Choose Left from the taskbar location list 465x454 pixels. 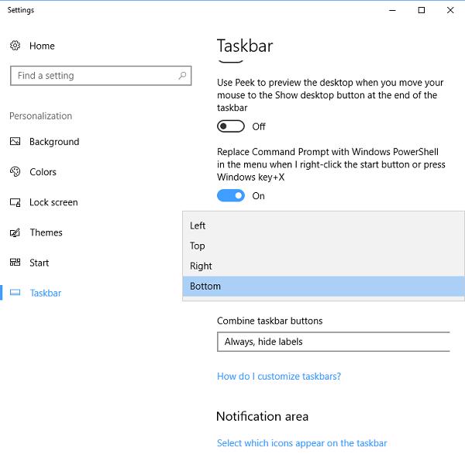point(198,225)
